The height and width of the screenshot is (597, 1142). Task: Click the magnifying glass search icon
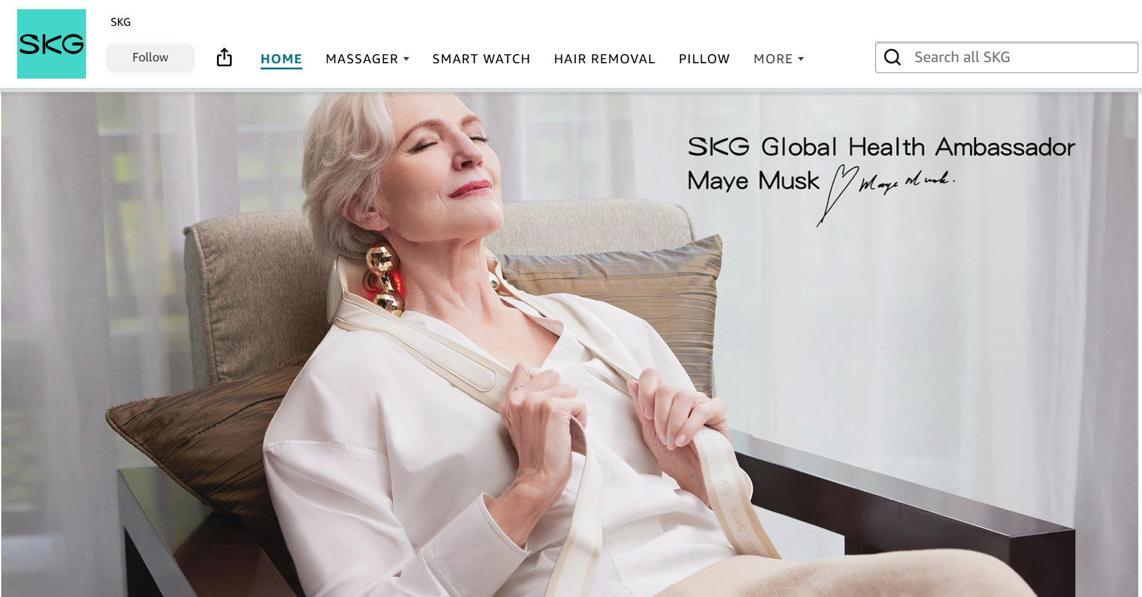coord(892,57)
